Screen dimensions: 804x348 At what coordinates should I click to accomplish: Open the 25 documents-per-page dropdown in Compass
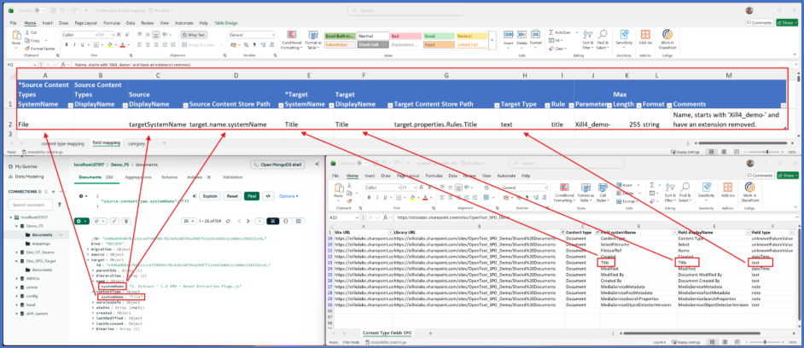point(189,221)
